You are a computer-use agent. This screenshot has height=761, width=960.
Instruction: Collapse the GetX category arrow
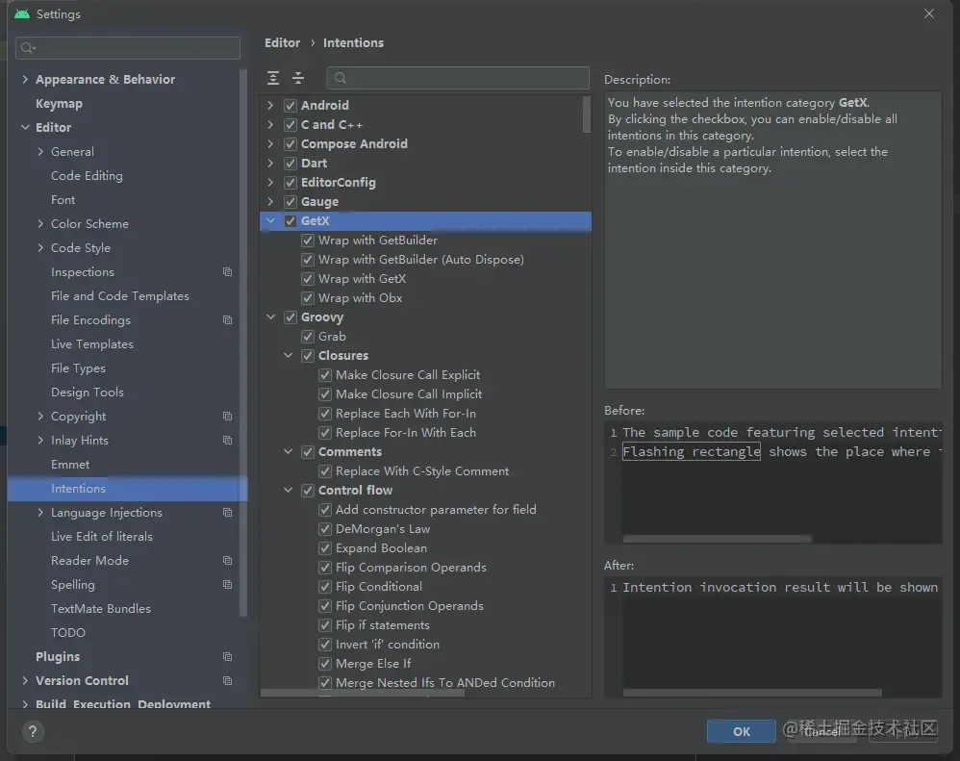point(270,221)
